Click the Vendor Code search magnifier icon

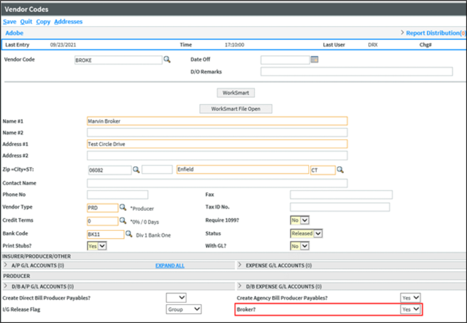167,59
